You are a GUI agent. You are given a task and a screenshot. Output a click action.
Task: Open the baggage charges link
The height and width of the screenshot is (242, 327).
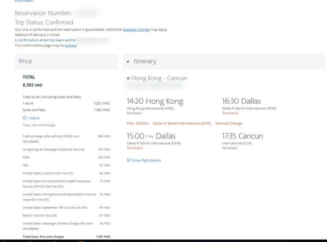[136, 30]
